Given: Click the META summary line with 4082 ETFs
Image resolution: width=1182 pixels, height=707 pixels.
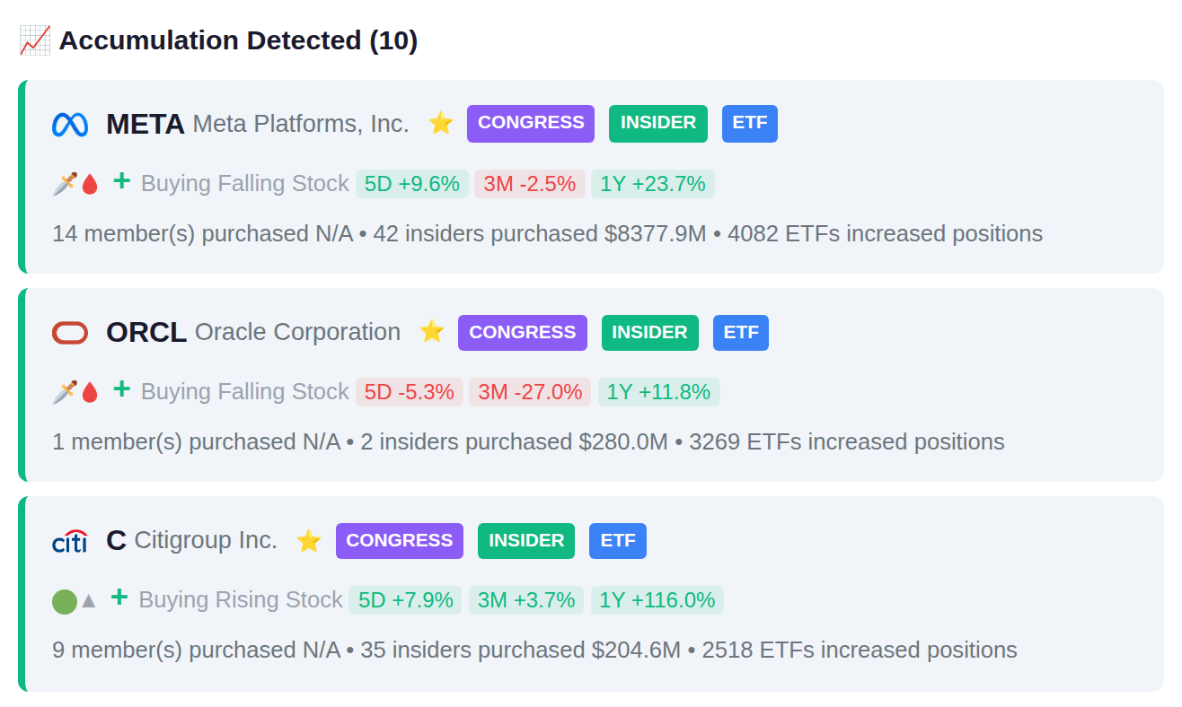Looking at the screenshot, I should coord(548,234).
